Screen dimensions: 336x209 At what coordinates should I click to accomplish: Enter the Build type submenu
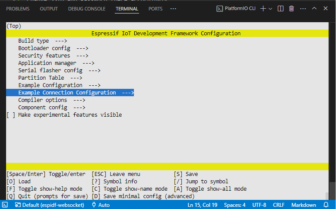[43, 41]
